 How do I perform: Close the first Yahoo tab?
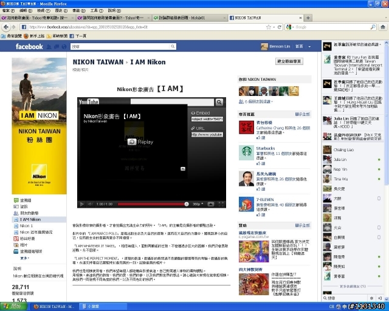click(x=72, y=18)
